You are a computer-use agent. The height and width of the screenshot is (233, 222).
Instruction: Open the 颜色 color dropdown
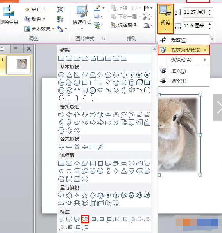[x=35, y=19]
